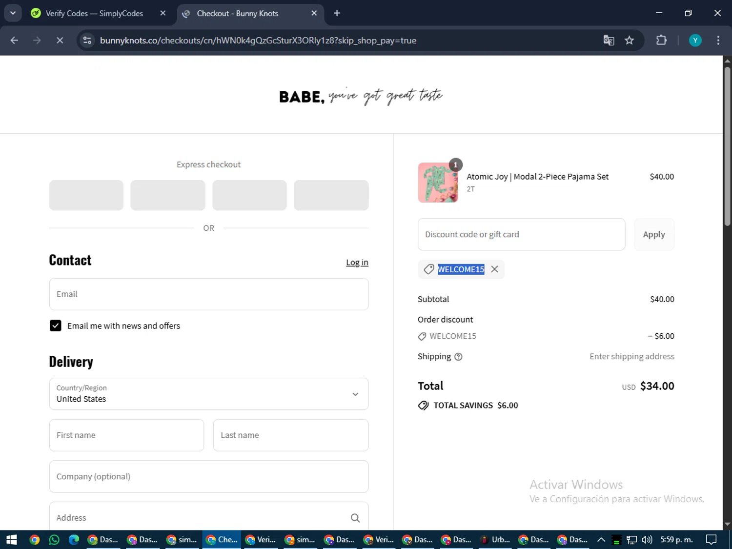Open the Windows Start menu

pyautogui.click(x=12, y=540)
